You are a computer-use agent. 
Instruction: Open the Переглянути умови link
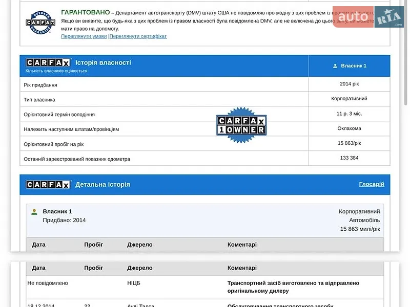[84, 36]
